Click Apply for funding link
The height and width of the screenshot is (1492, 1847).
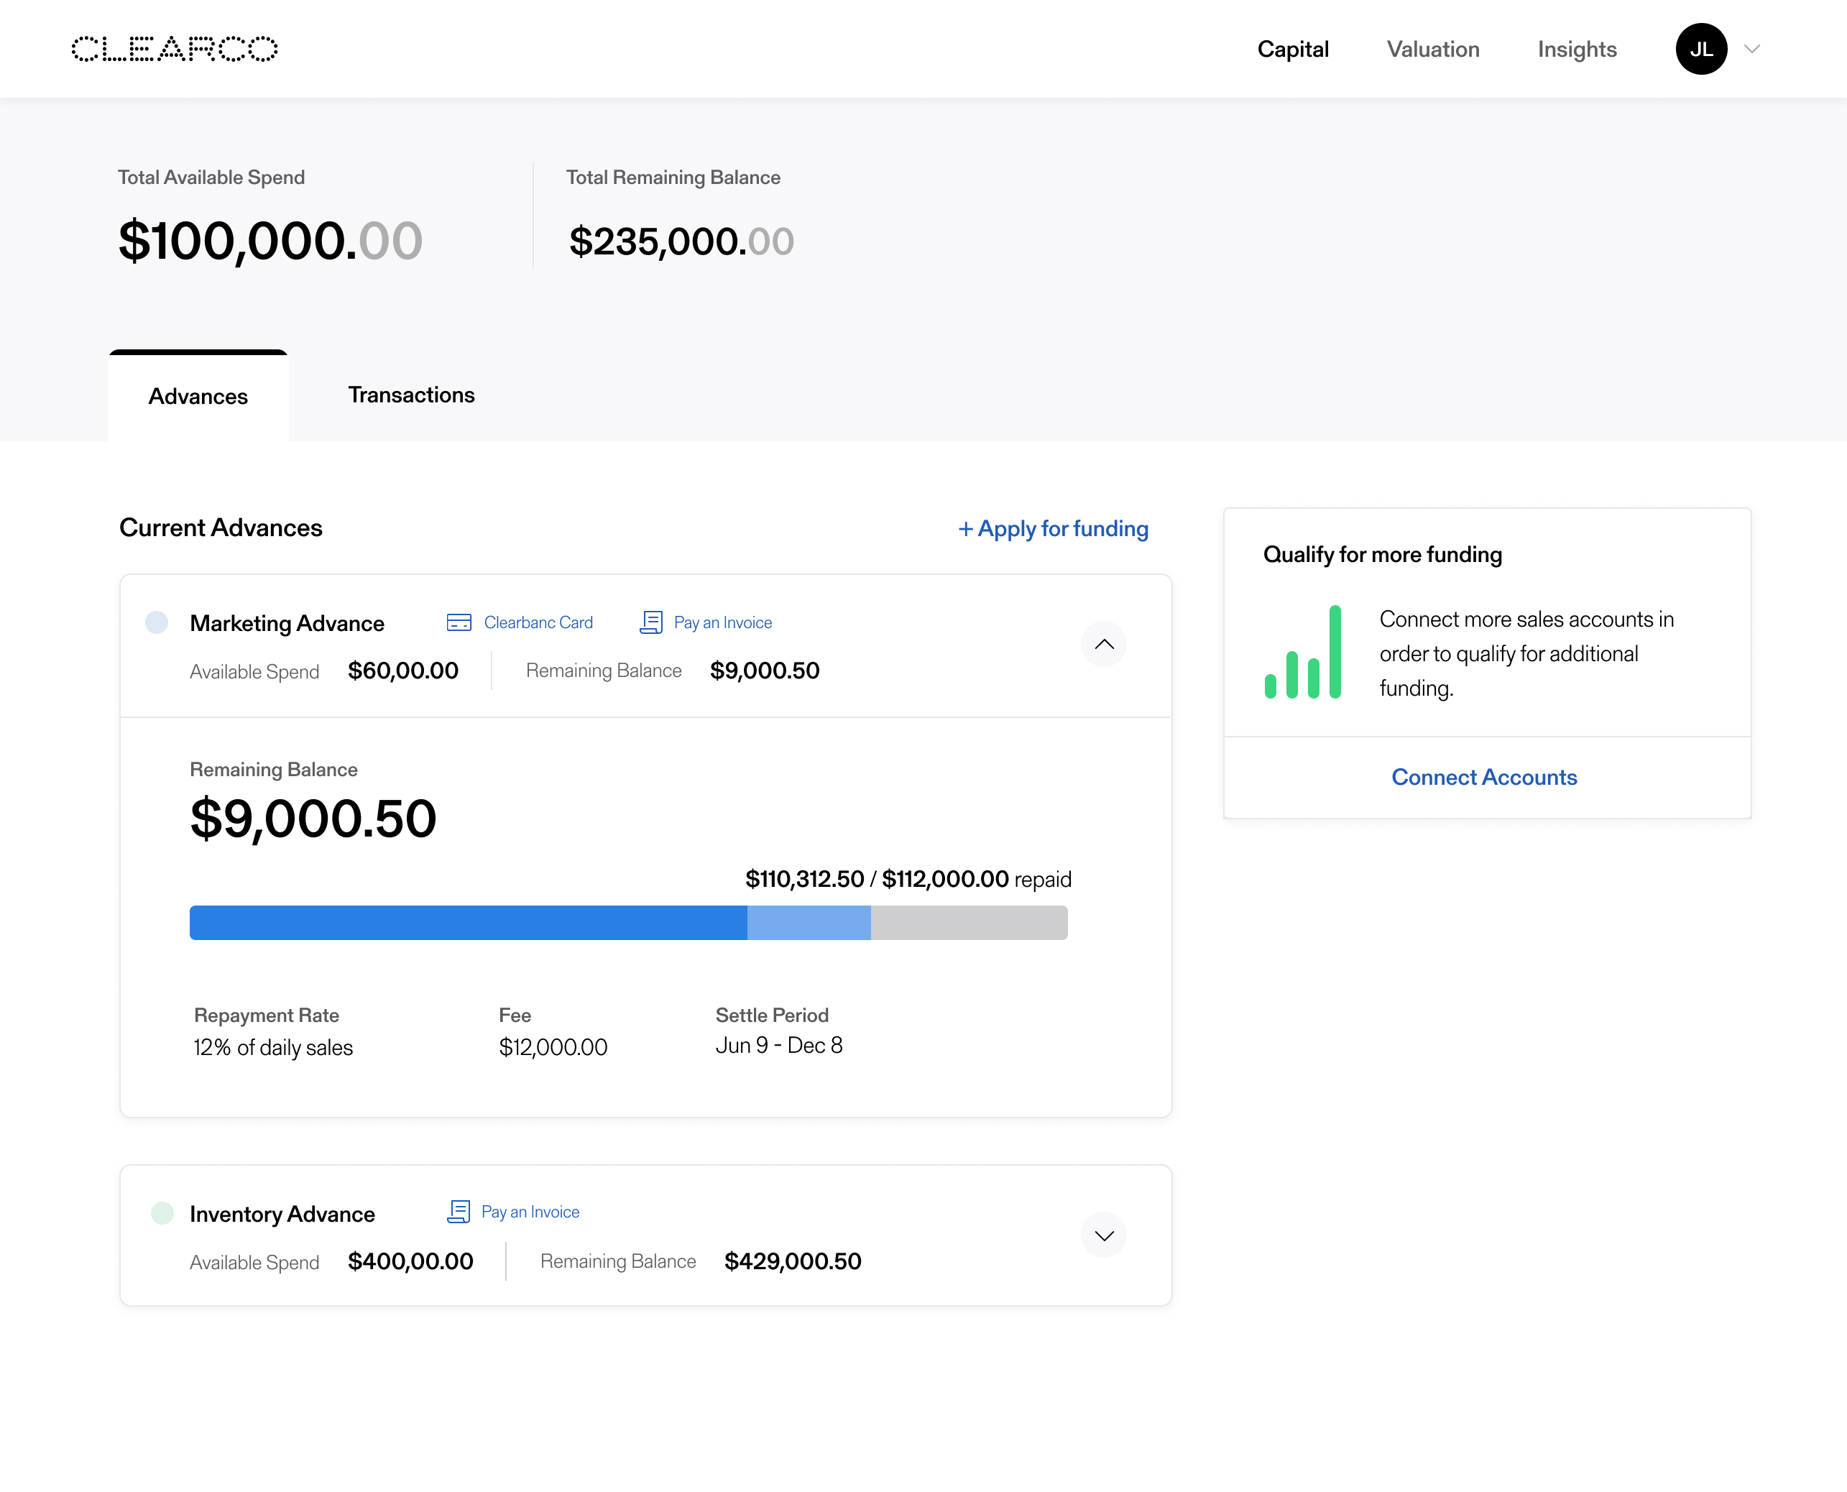pos(1054,528)
